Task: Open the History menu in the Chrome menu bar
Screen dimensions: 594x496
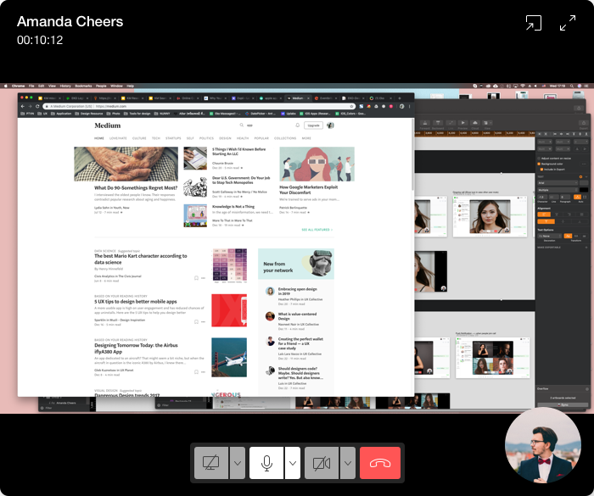Action: coord(65,86)
